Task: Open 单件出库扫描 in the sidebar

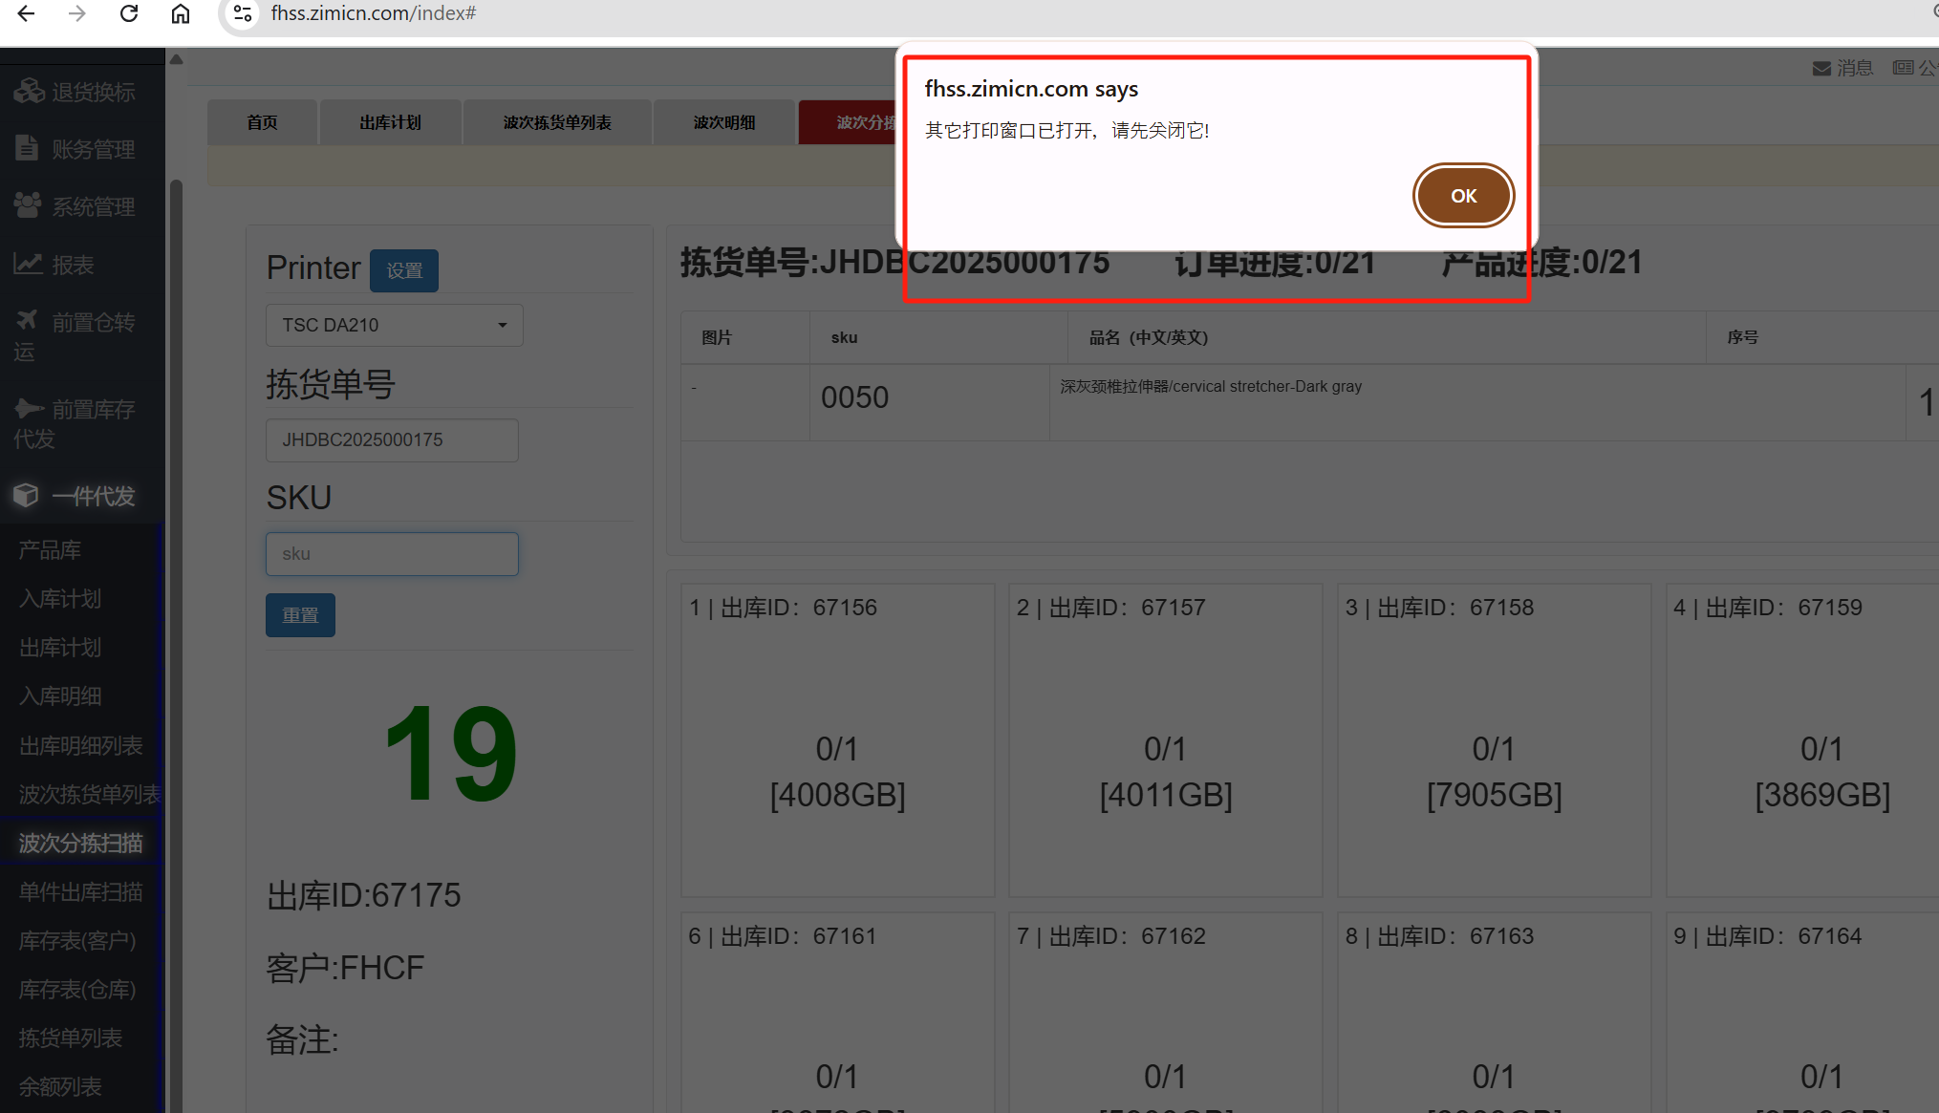Action: tap(81, 892)
